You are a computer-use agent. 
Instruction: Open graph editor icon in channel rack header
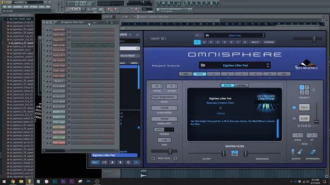tap(108, 23)
